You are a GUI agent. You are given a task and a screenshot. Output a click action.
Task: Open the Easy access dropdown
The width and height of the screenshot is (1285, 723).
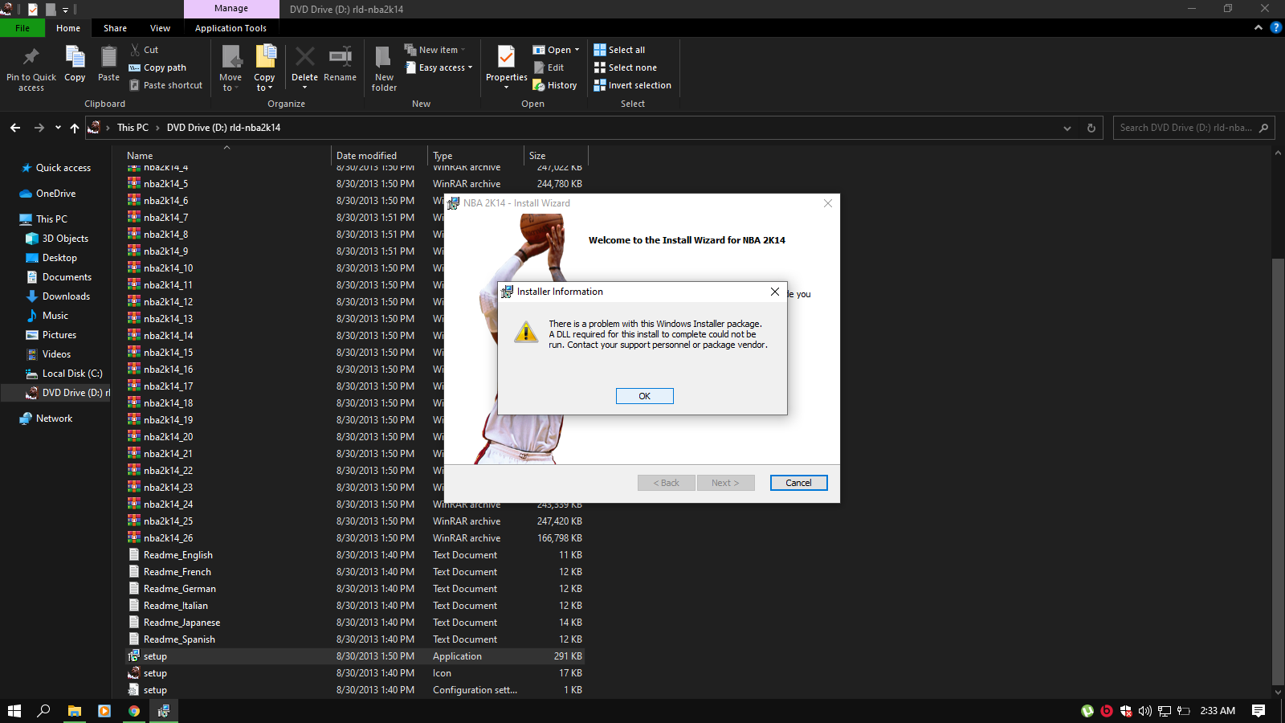[x=439, y=67]
